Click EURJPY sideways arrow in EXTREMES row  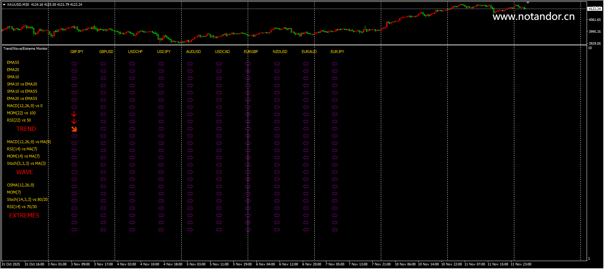pos(335,215)
